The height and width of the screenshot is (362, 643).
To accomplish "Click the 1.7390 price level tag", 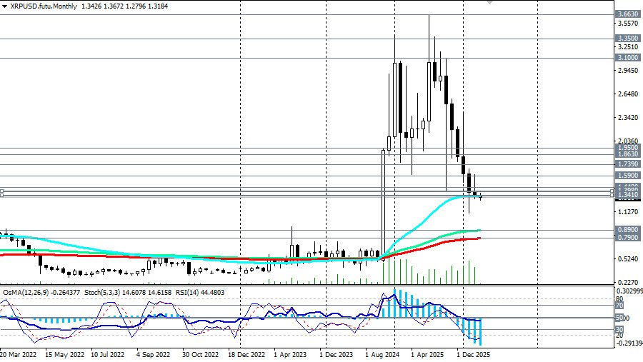I will (628, 164).
